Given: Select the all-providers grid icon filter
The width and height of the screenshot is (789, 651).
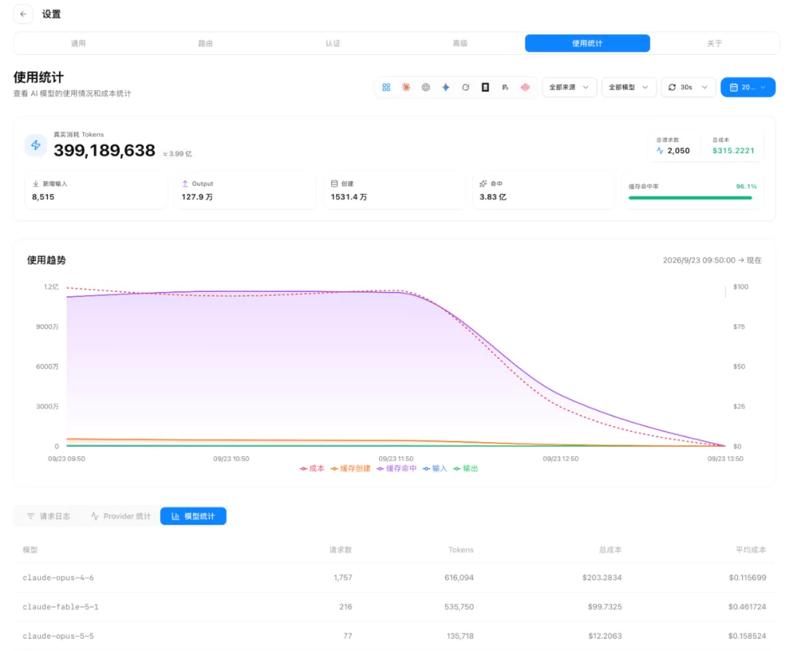Looking at the screenshot, I should pyautogui.click(x=386, y=88).
